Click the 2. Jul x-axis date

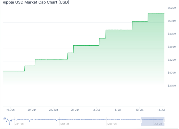[x=97, y=110]
